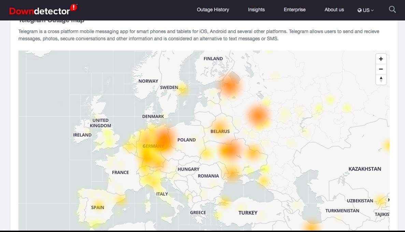The width and height of the screenshot is (405, 232).
Task: Open the search magnifier icon
Action: 392,10
